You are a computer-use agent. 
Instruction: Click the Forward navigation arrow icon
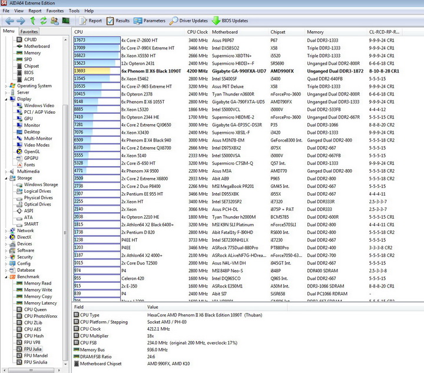(21, 21)
